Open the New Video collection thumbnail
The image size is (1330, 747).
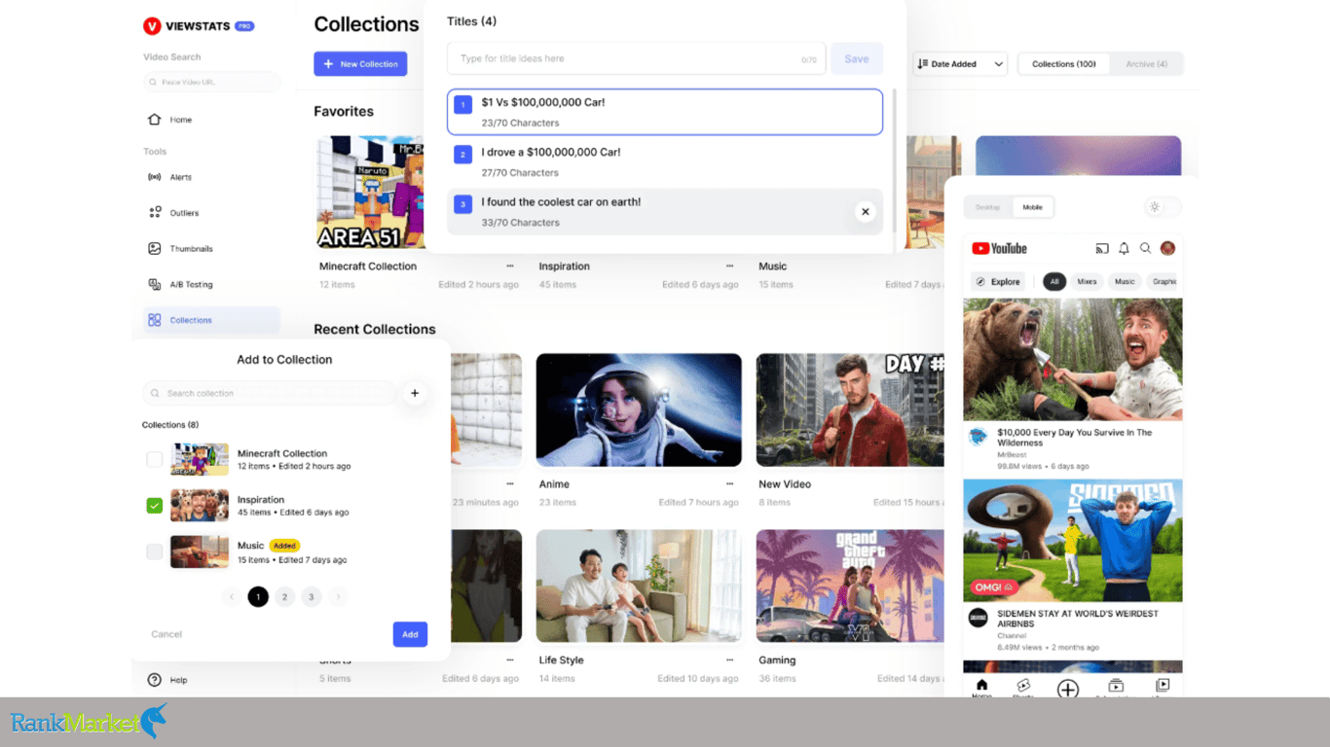pyautogui.click(x=850, y=409)
